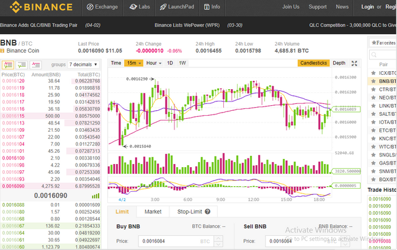Viewport: 397px width, 250px height.
Task: Click the Buy BNB price input
Action: [x=176, y=241]
